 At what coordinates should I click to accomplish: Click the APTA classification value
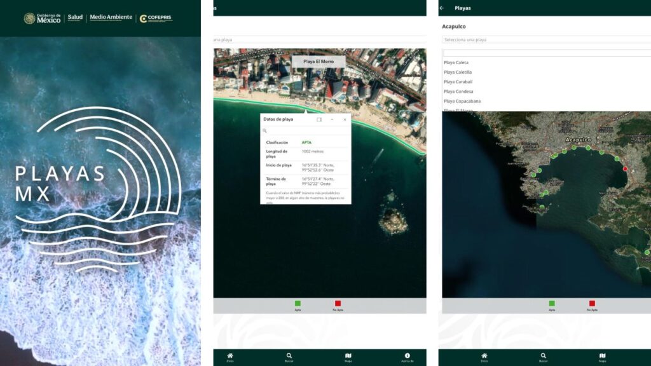coord(306,142)
